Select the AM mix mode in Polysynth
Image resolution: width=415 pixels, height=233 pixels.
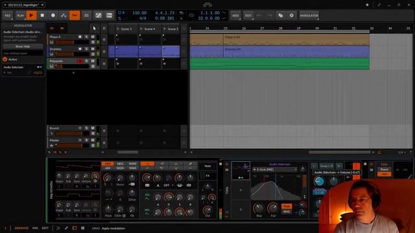click(108, 168)
